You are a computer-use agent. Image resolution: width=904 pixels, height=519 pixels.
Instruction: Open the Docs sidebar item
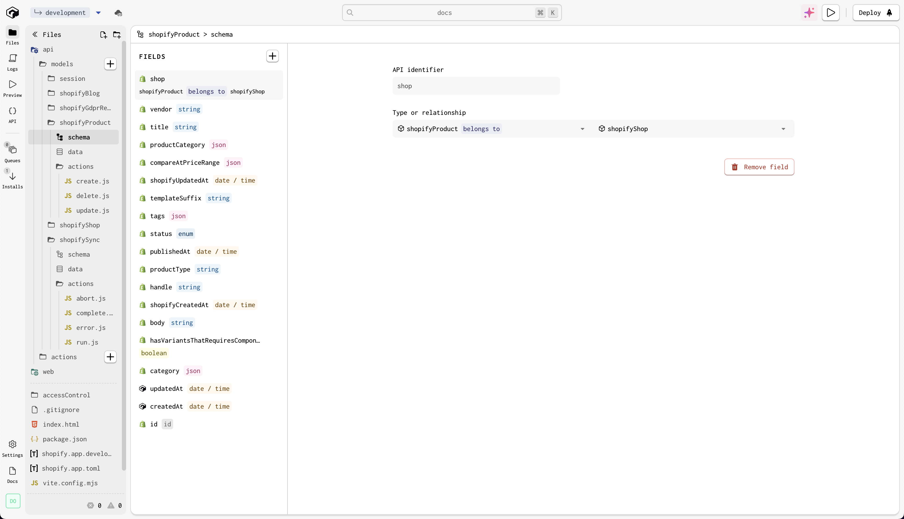pyautogui.click(x=13, y=475)
